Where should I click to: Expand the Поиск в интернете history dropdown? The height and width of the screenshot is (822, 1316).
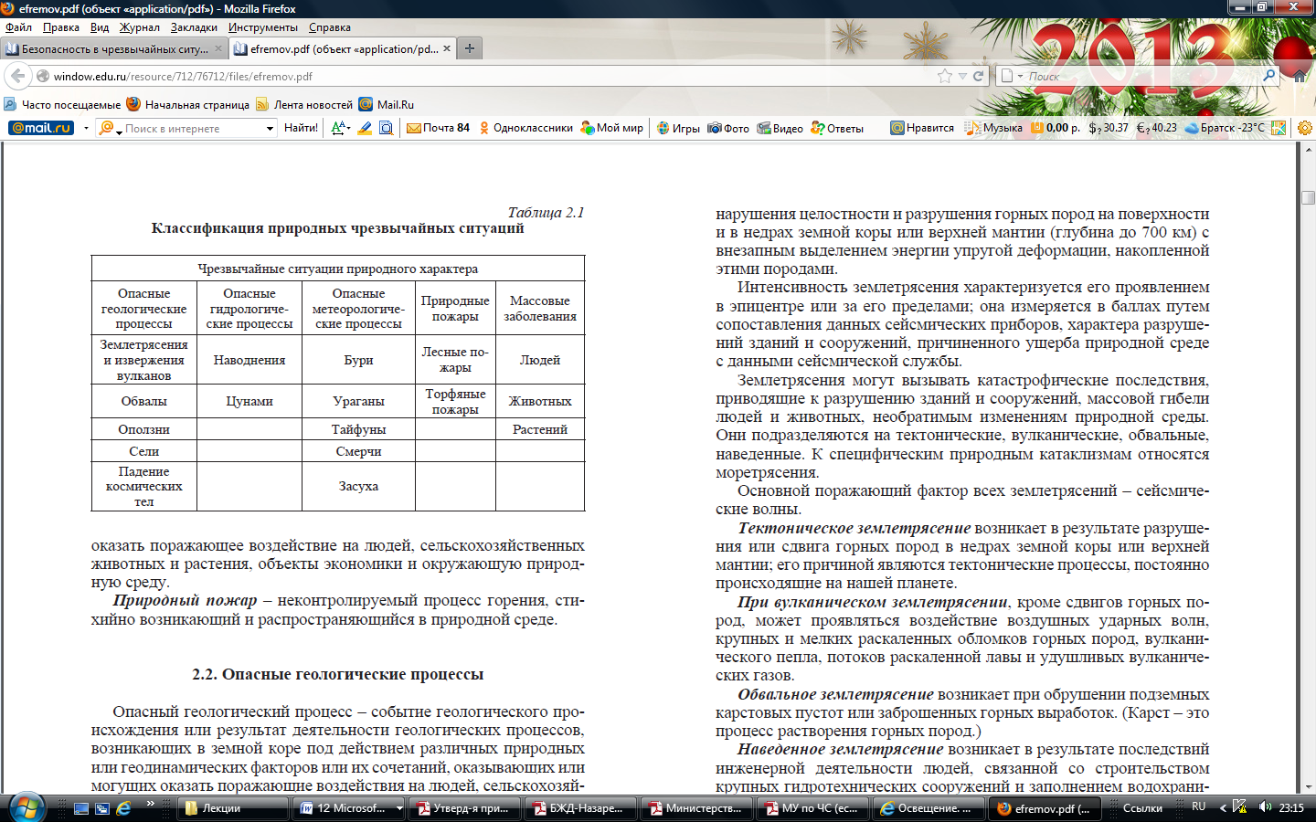tap(270, 128)
